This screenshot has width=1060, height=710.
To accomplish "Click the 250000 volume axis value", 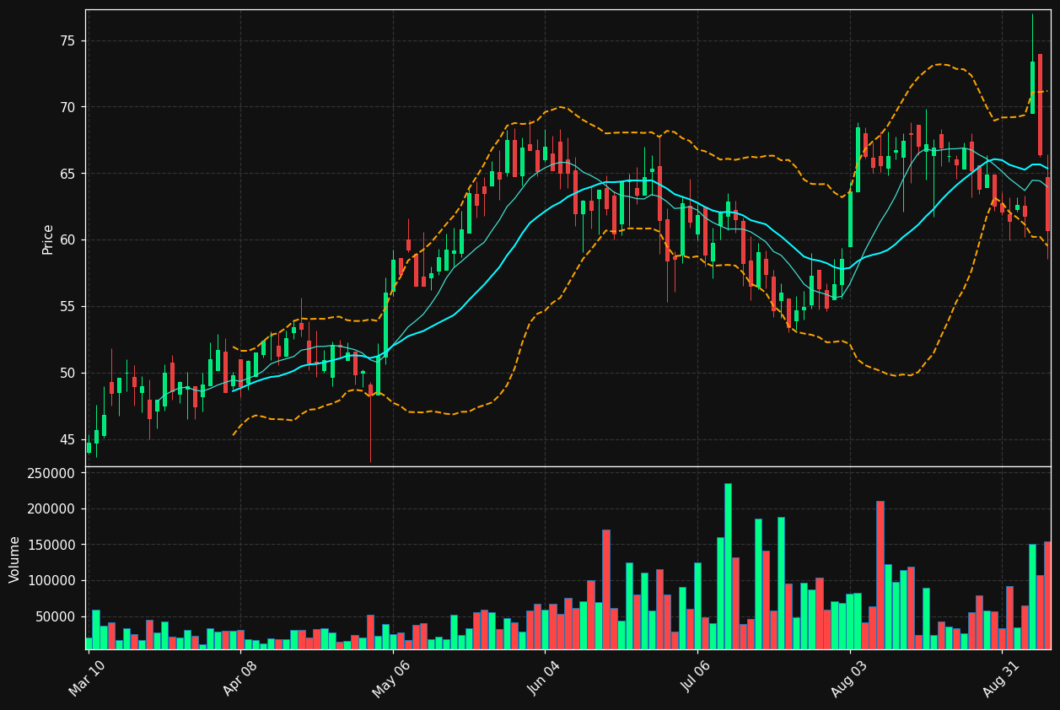I will click(51, 473).
